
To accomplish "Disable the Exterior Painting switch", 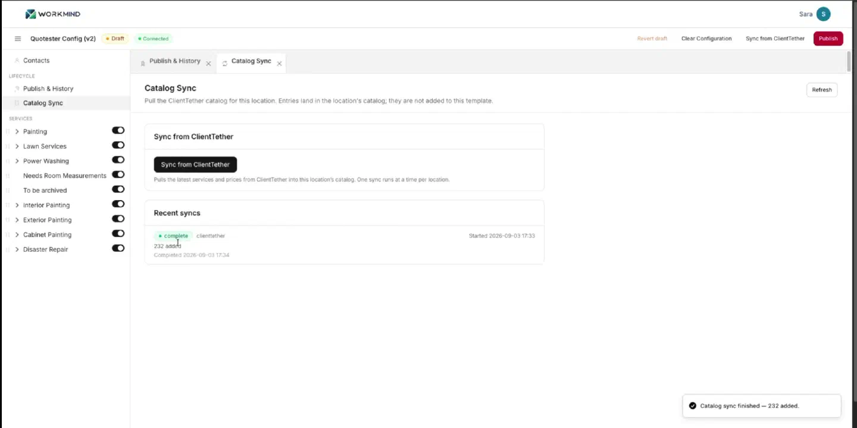I will click(118, 219).
